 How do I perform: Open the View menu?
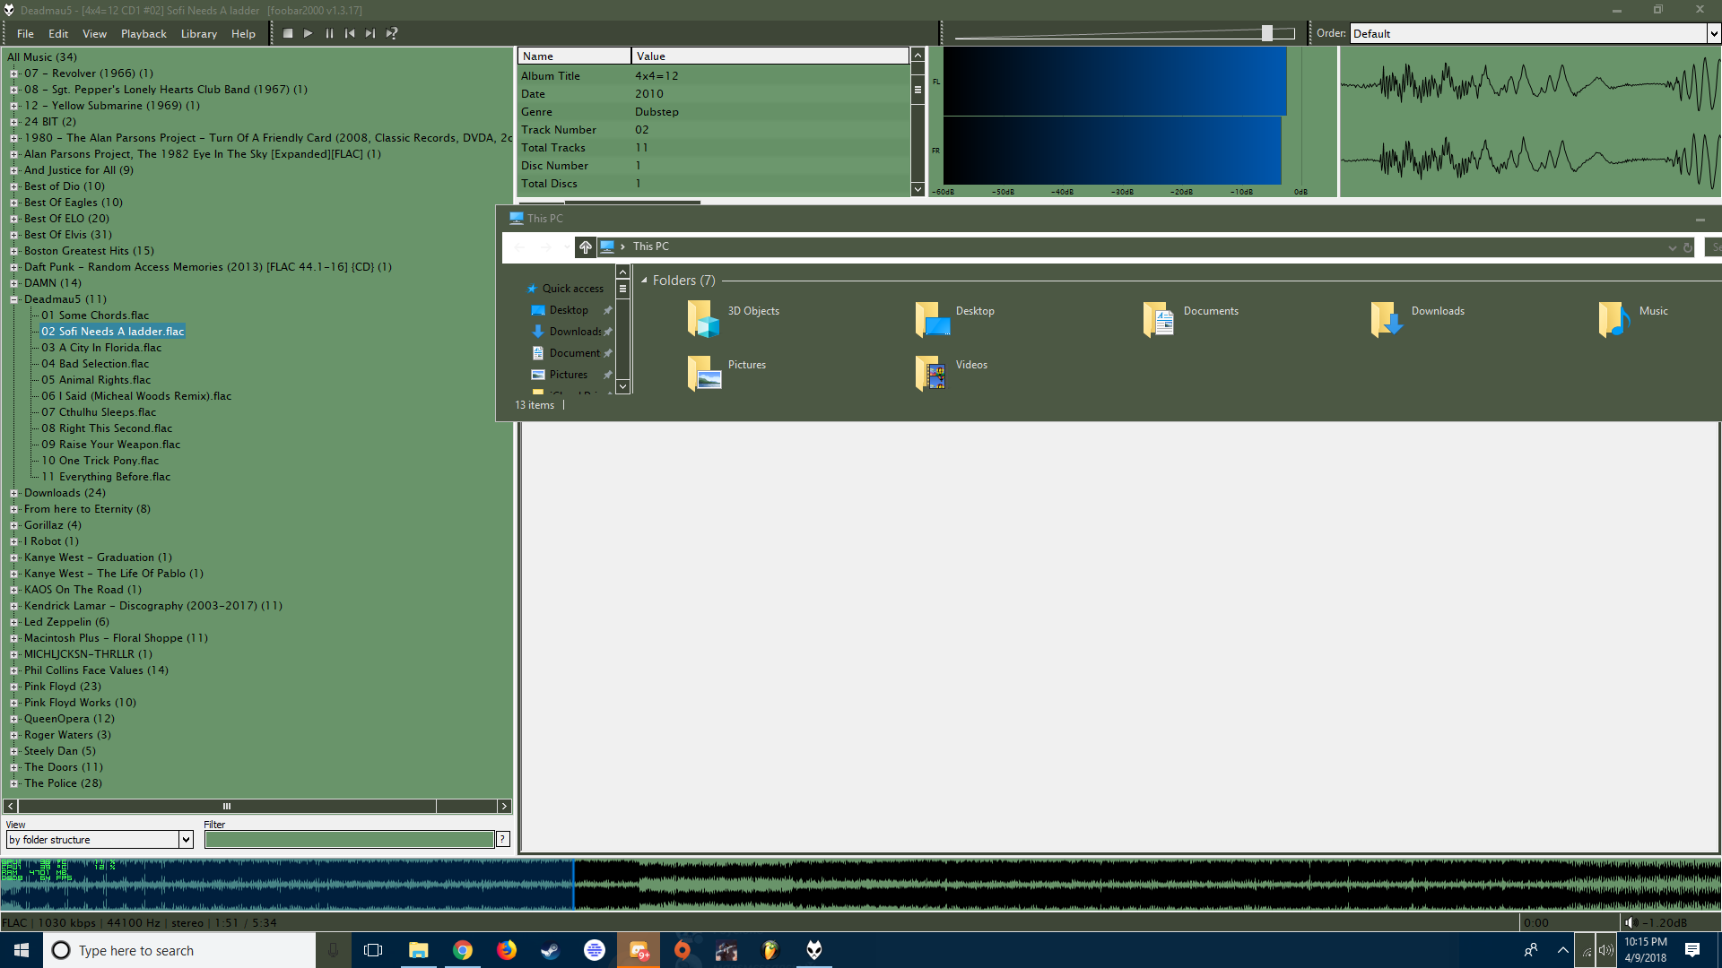(94, 34)
